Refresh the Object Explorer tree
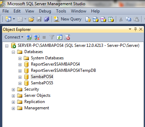This screenshot has width=145, height=127. point(59,37)
